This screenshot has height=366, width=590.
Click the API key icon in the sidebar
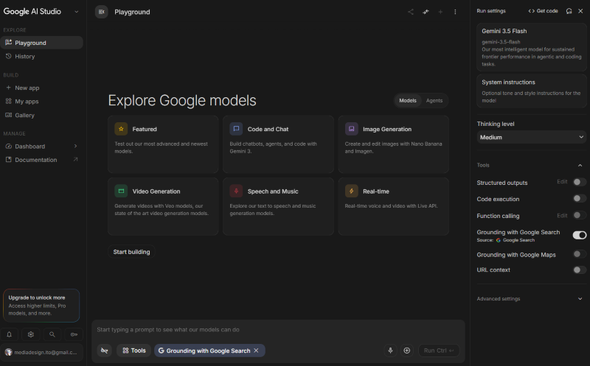pyautogui.click(x=74, y=334)
